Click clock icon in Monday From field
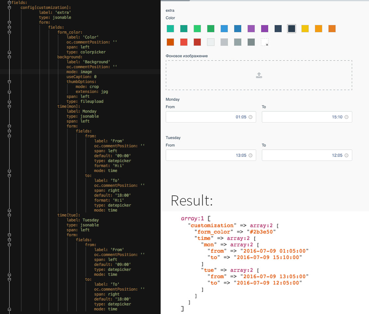 [x=250, y=117]
